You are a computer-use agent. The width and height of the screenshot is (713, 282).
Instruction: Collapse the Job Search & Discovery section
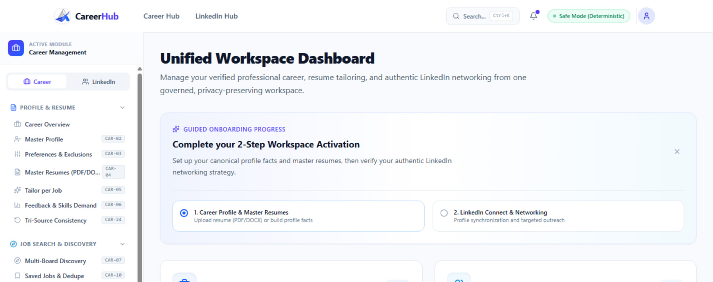pos(122,244)
